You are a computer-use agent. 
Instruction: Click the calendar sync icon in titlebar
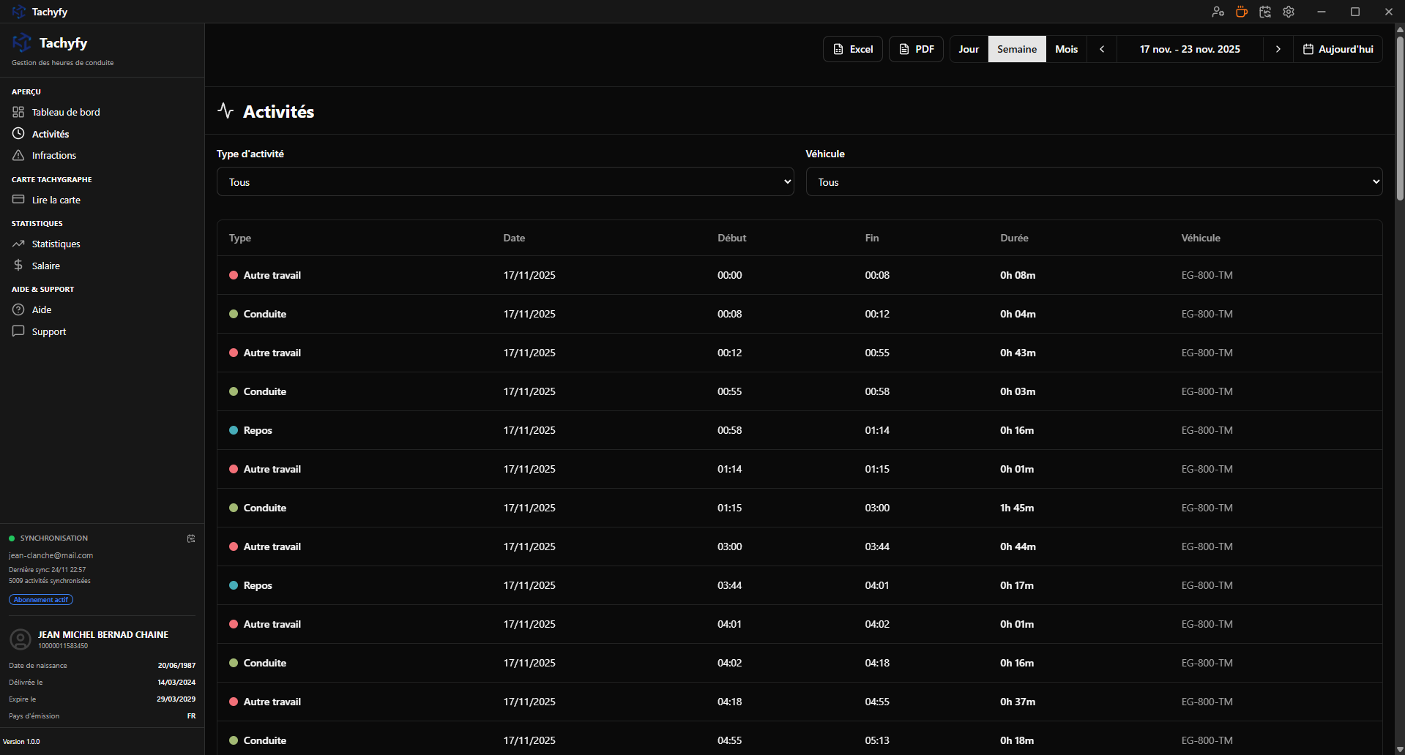1264,12
